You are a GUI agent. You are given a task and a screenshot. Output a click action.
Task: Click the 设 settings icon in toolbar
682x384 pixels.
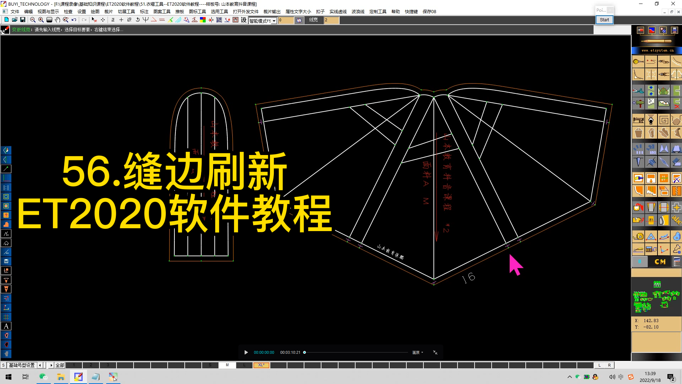point(244,20)
